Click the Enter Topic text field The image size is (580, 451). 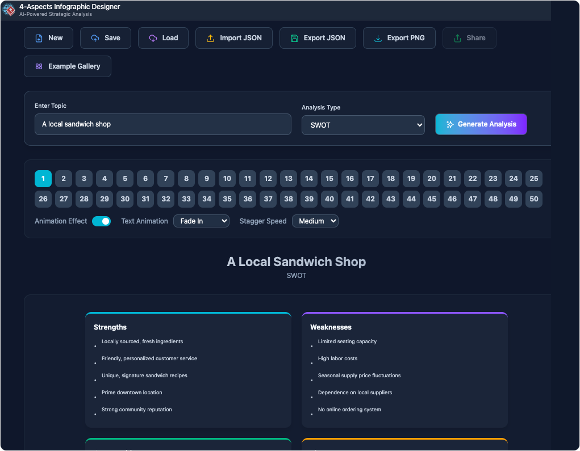tap(162, 124)
